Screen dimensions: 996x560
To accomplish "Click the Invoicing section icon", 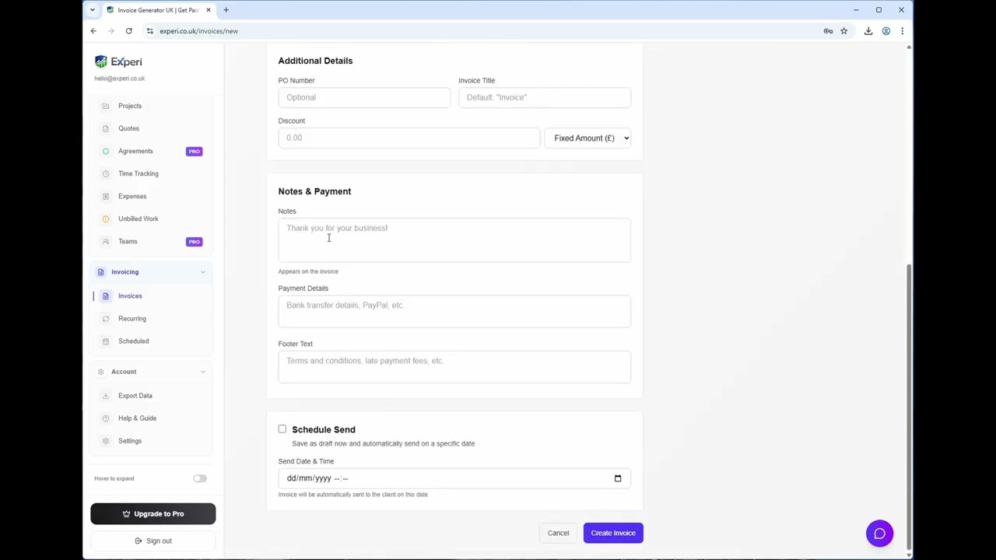I will [100, 271].
